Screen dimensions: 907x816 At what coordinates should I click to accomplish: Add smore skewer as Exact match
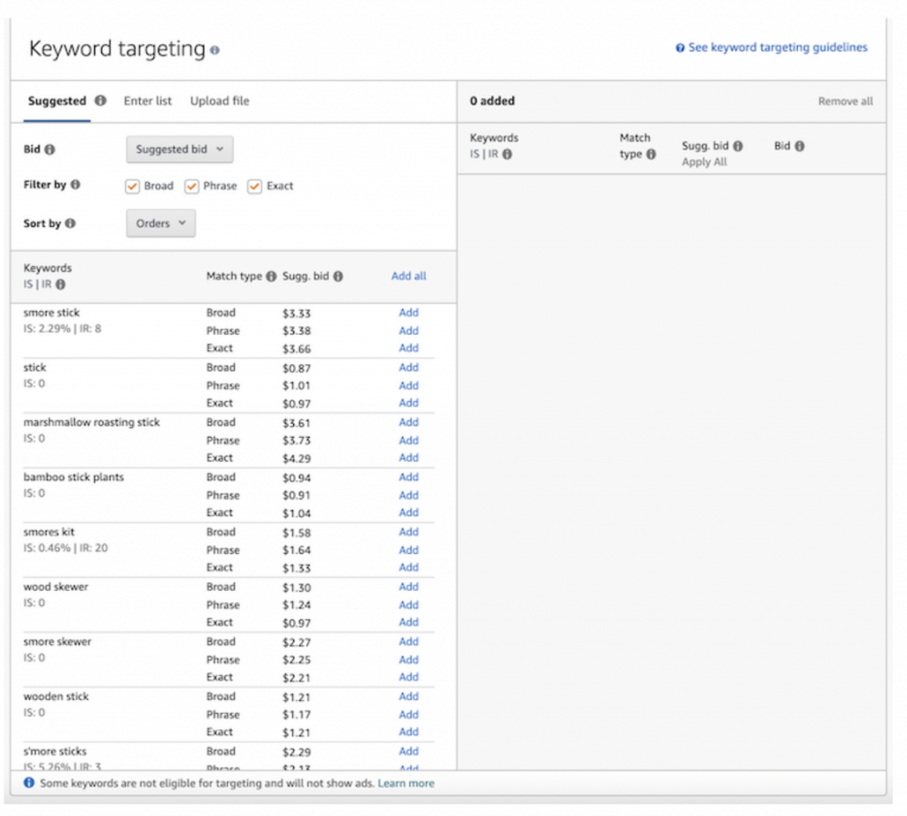[408, 677]
